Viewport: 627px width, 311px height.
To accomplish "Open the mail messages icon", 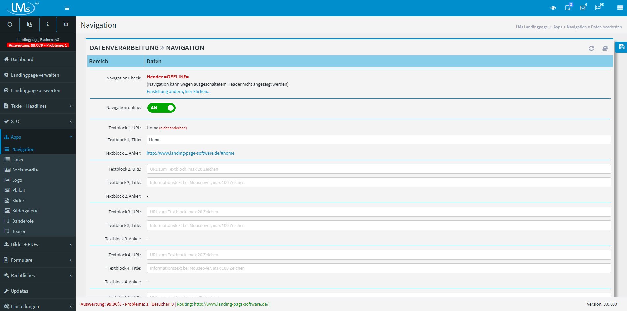I will 583,8.
